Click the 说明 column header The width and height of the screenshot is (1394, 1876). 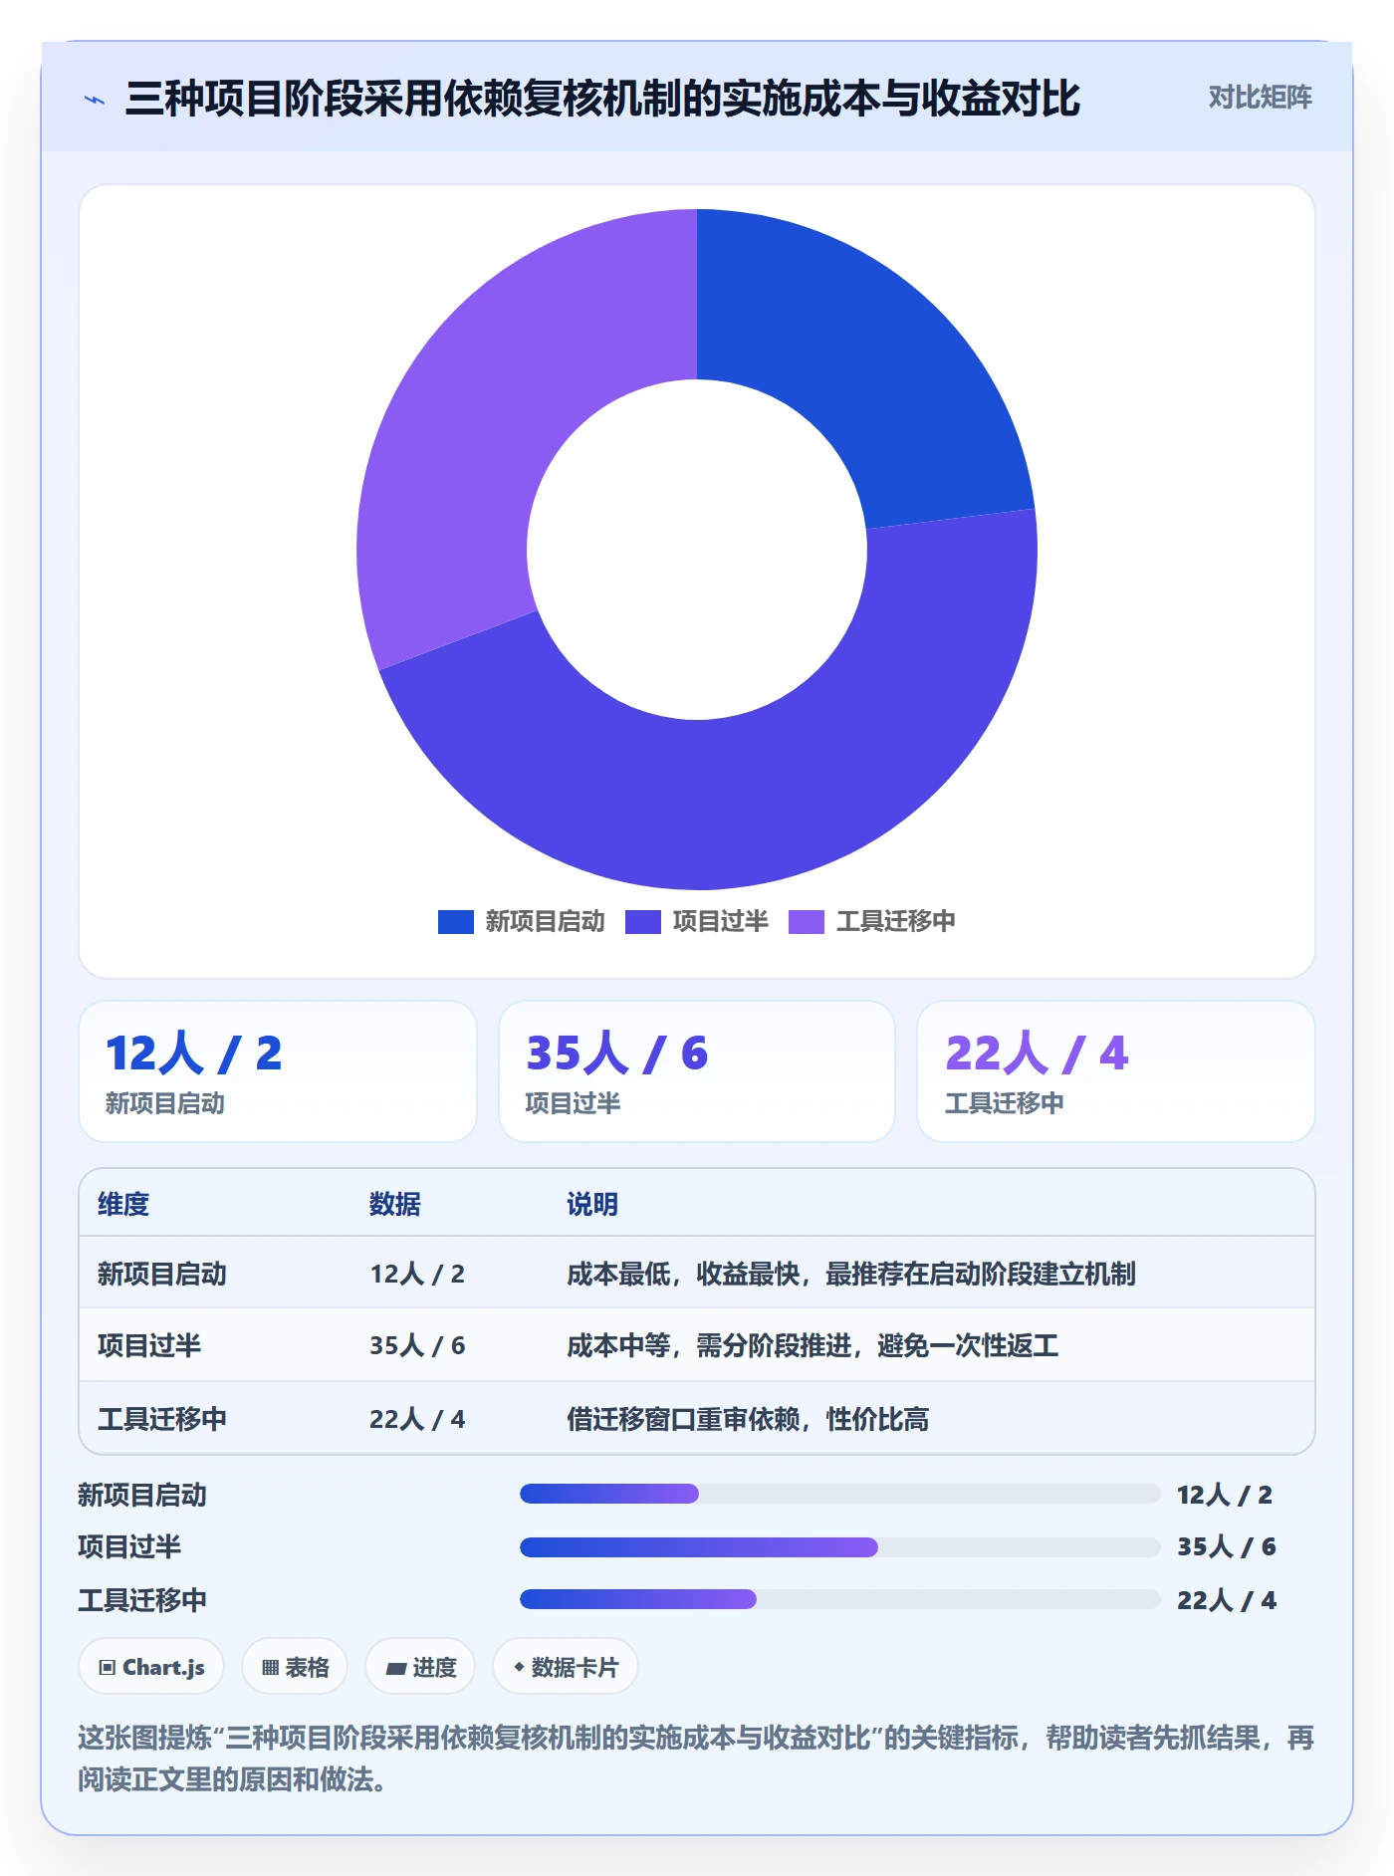pos(592,1204)
